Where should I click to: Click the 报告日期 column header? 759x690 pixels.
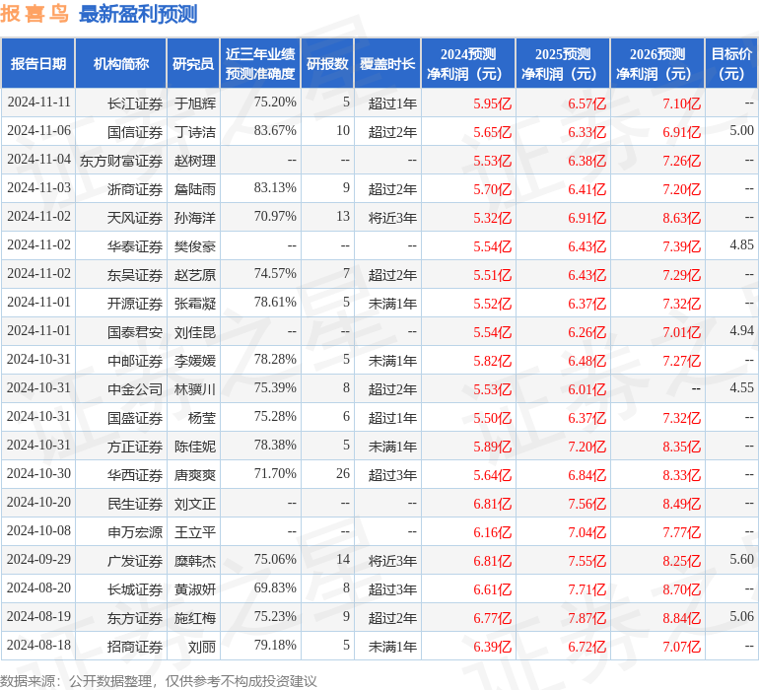(x=37, y=63)
